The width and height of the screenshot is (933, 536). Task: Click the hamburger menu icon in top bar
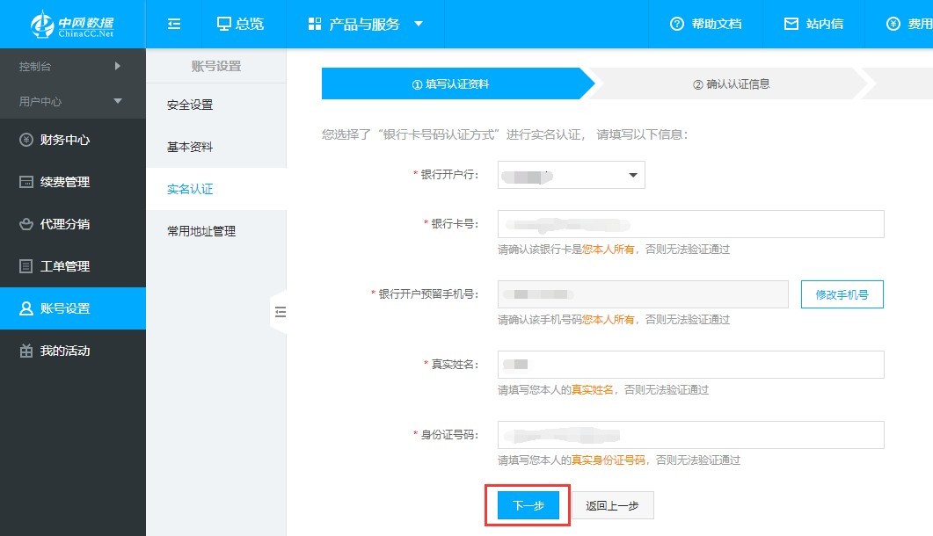click(173, 24)
